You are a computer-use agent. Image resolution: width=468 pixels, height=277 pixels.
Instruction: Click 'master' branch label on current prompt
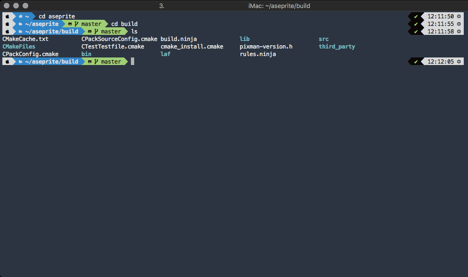click(x=111, y=62)
